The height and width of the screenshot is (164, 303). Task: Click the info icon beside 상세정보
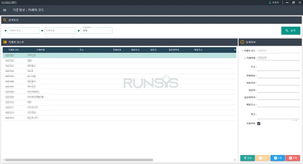(x=242, y=42)
